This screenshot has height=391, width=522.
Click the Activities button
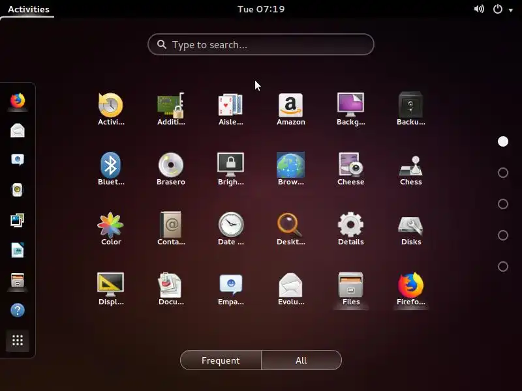click(x=29, y=9)
